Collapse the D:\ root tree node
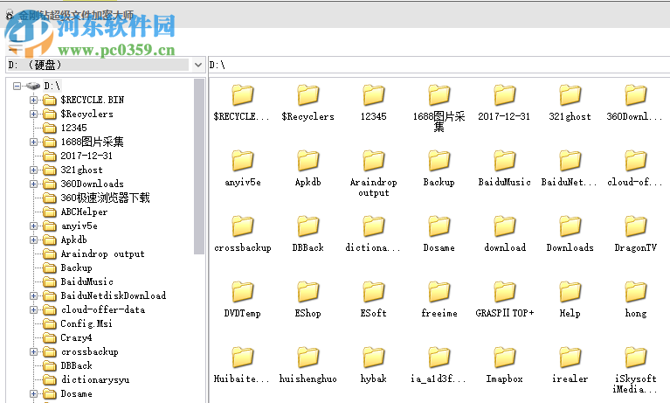This screenshot has height=403, width=670. pos(17,86)
